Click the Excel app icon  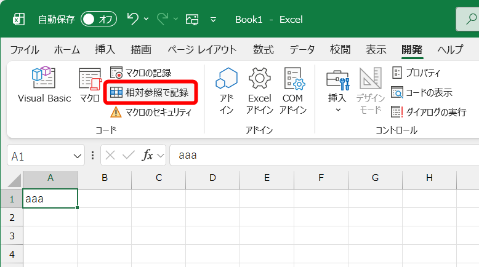18,20
